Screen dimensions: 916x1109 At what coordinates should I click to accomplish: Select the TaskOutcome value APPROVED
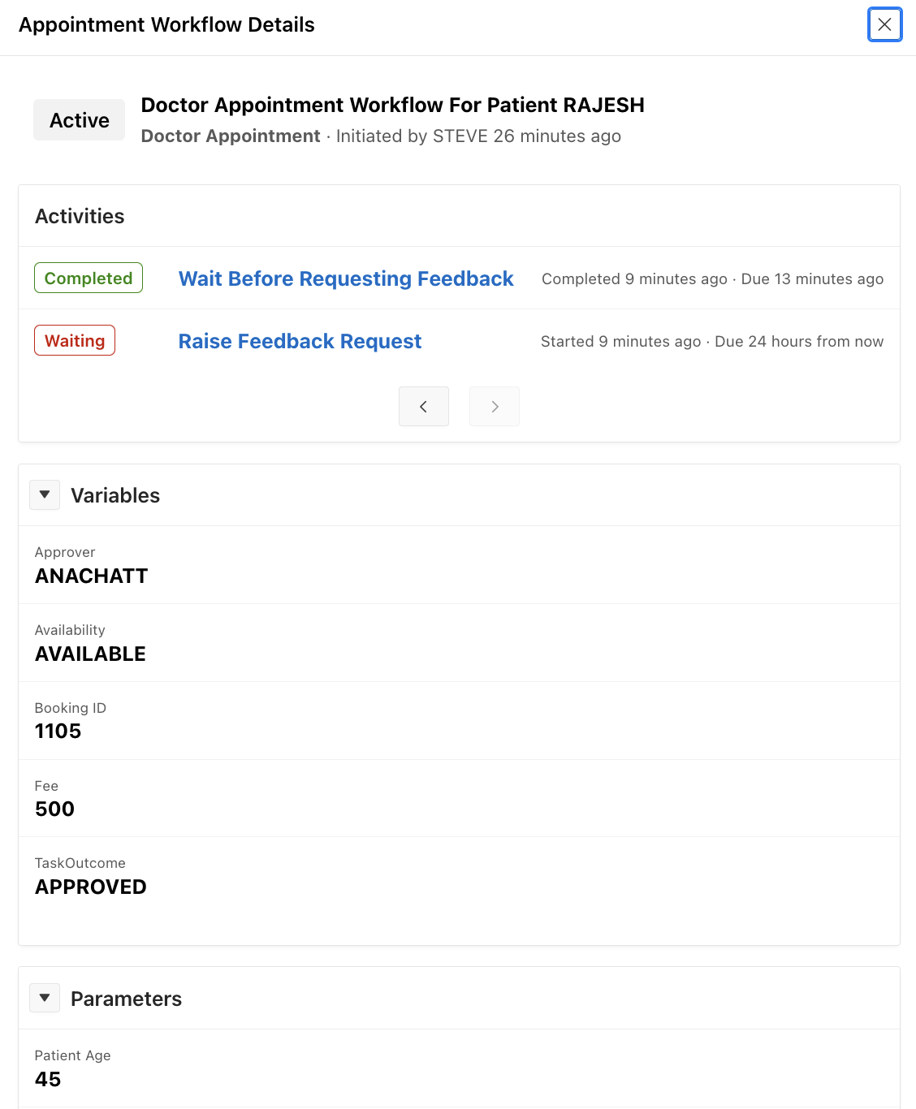click(x=90, y=887)
